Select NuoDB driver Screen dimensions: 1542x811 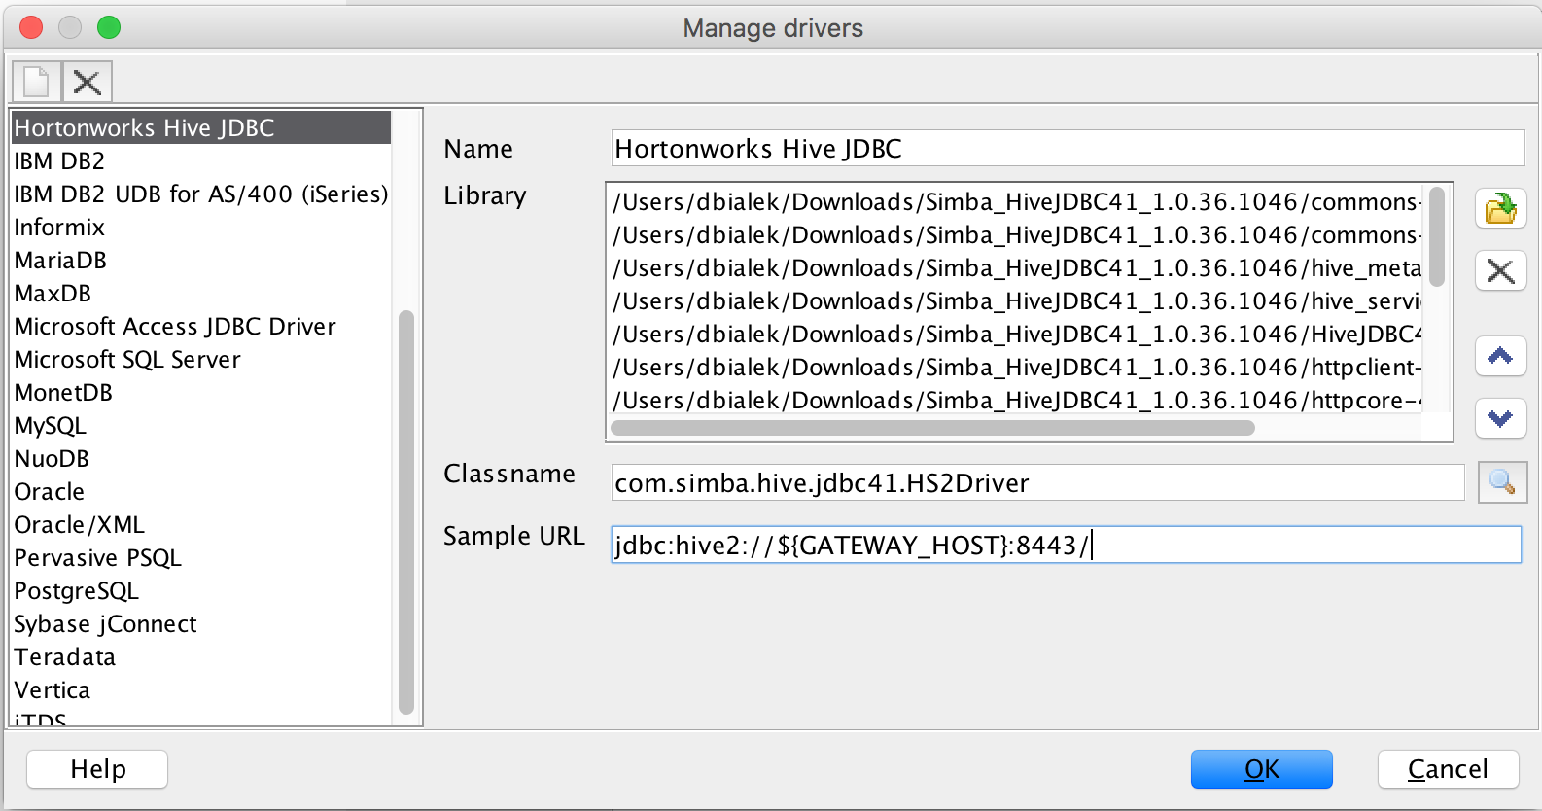201,458
